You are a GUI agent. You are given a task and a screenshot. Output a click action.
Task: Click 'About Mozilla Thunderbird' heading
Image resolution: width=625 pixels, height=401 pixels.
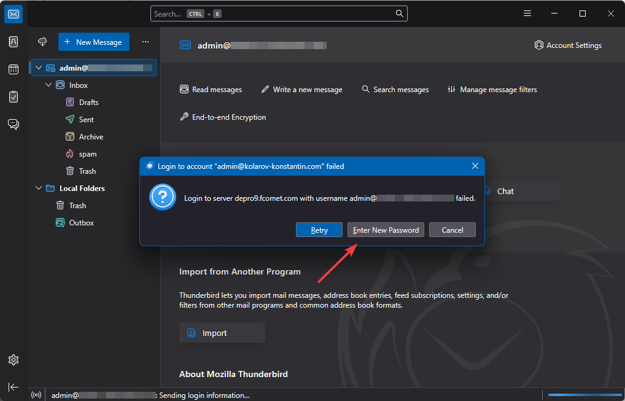tap(233, 375)
